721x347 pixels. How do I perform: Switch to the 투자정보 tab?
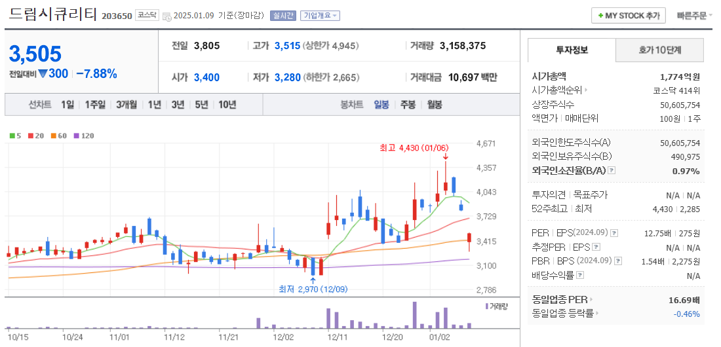572,50
